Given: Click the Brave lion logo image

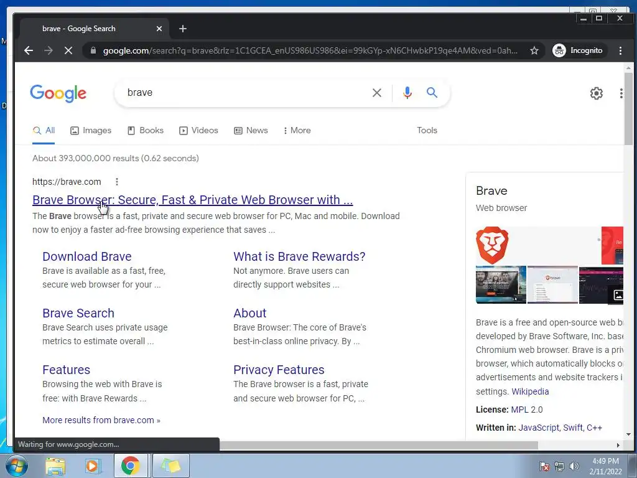Looking at the screenshot, I should coord(492,245).
